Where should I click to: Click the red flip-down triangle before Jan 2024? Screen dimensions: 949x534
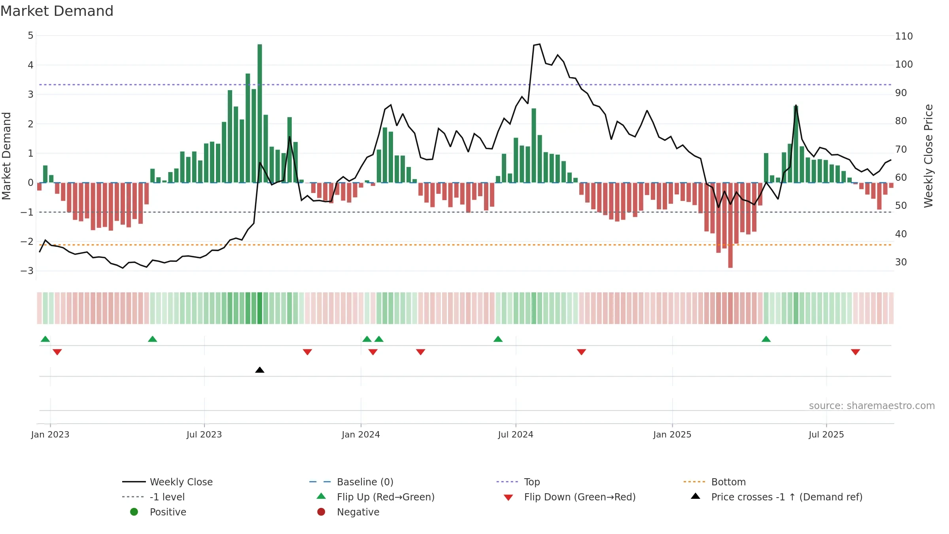[308, 352]
